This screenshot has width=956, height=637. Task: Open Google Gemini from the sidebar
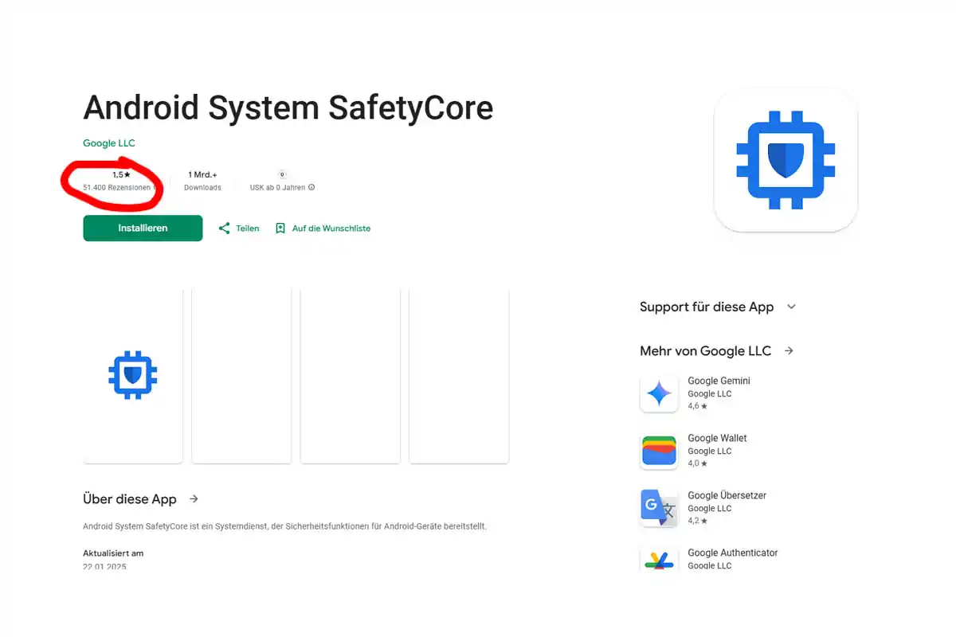658,393
